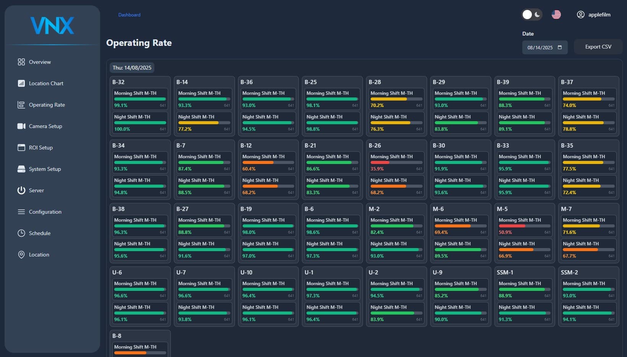
Task: Open the calendar picker in date field
Action: 560,47
